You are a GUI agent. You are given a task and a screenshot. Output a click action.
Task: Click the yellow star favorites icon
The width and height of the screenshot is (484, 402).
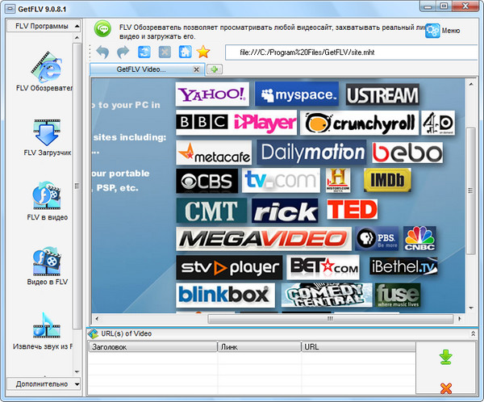point(204,52)
